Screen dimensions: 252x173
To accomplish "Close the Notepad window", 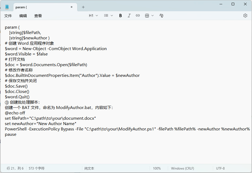I will (x=245, y=4).
